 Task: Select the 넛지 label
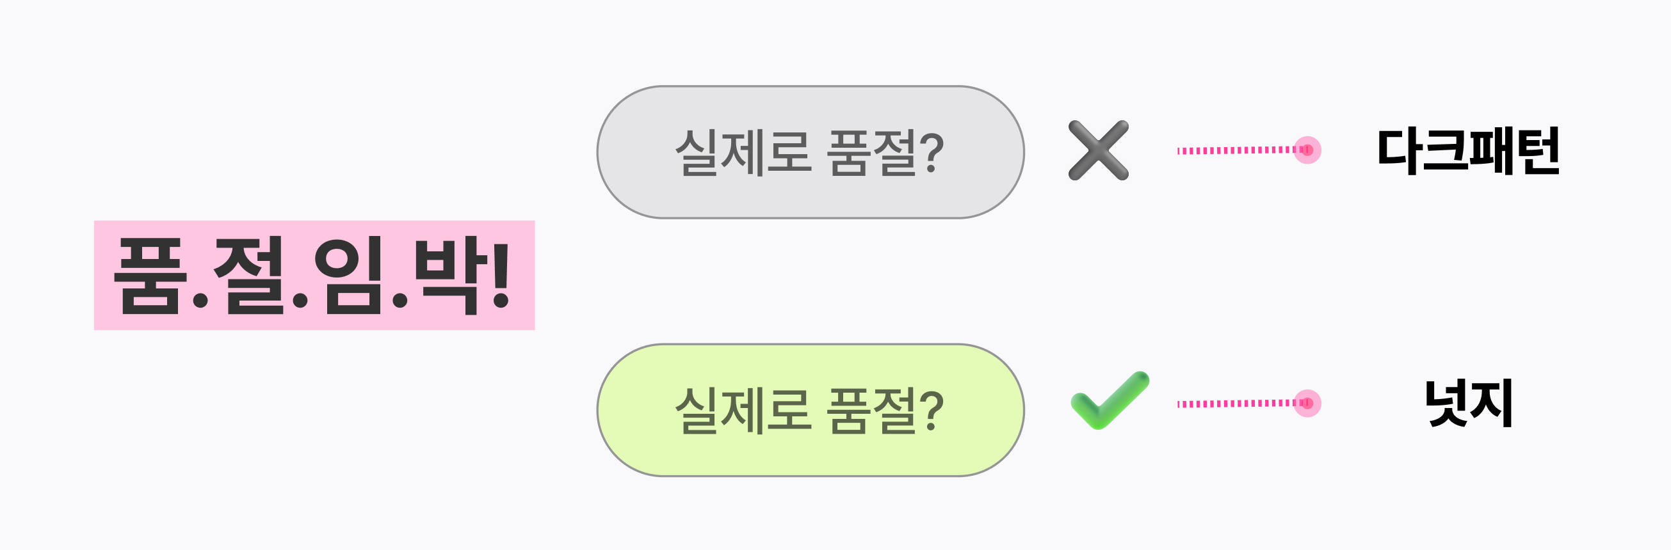point(1469,403)
